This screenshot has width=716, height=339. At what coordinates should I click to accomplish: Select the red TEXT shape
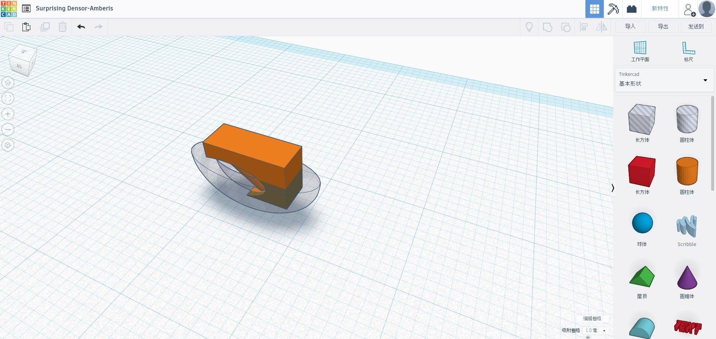pyautogui.click(x=688, y=327)
